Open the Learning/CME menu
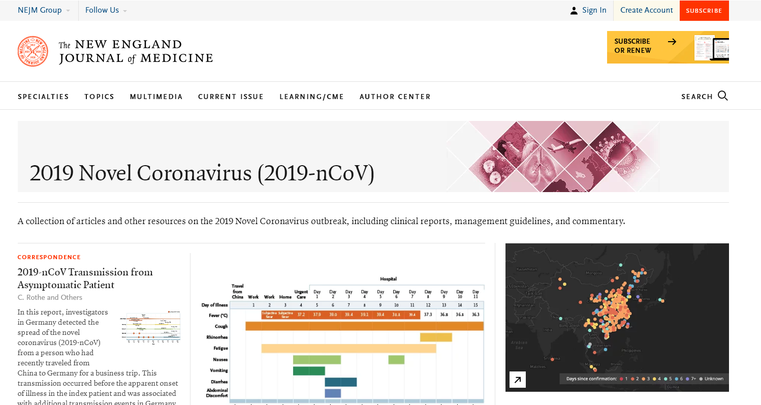 point(312,97)
